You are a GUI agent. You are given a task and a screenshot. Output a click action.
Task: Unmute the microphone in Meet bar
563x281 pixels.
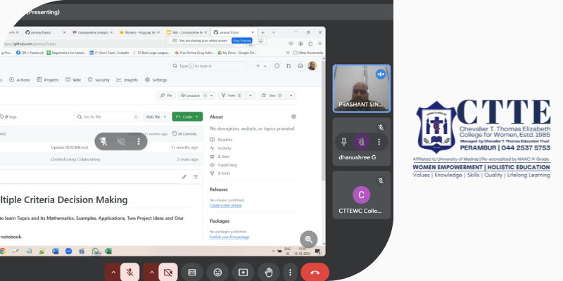point(129,273)
